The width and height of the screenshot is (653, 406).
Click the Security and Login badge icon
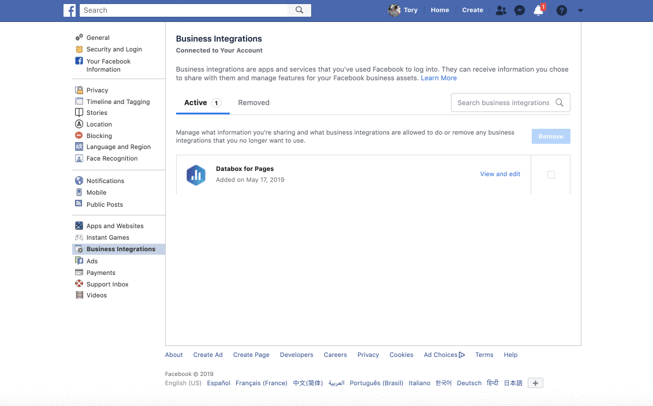(79, 49)
